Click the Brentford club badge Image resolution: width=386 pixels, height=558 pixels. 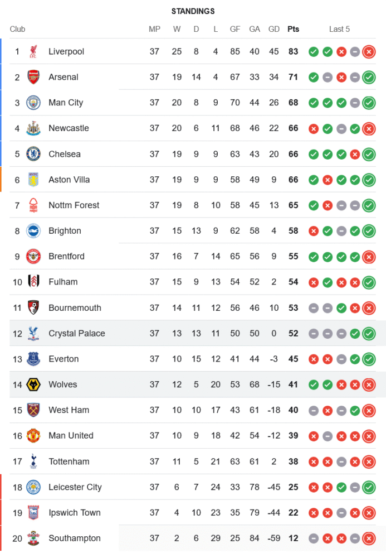point(33,257)
